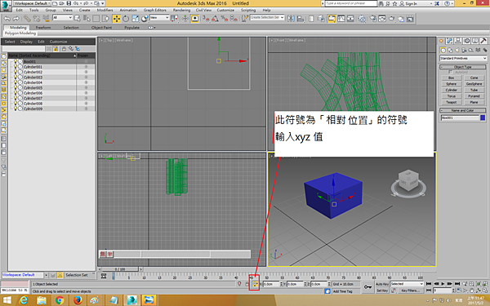This screenshot has width=490, height=306.
Task: Open the 'Selected' key mode dropdown
Action: tap(407, 284)
